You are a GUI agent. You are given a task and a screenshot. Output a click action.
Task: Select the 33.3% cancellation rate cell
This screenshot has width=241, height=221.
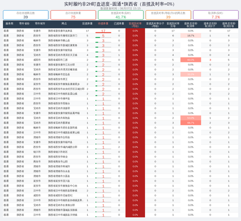tap(191, 74)
